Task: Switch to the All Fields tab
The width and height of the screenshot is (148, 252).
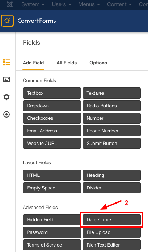Action: 67,63
